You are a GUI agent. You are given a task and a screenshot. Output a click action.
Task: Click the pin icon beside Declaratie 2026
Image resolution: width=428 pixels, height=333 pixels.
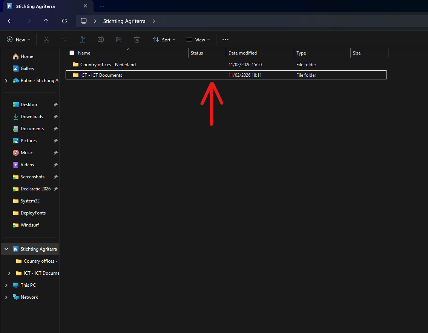[x=56, y=189]
